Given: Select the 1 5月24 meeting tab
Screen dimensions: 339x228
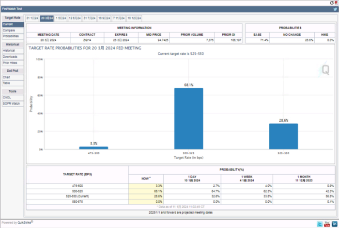Looking at the screenshot, I should click(61, 18).
